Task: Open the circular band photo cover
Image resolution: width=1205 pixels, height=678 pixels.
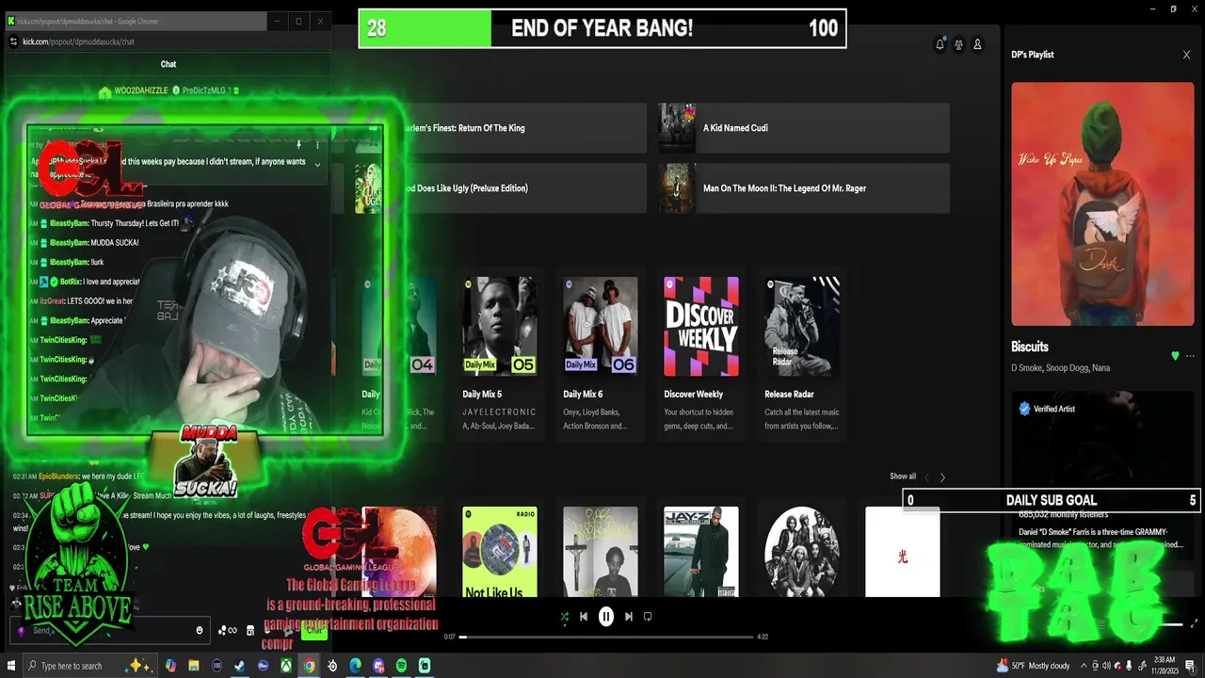Action: (802, 552)
